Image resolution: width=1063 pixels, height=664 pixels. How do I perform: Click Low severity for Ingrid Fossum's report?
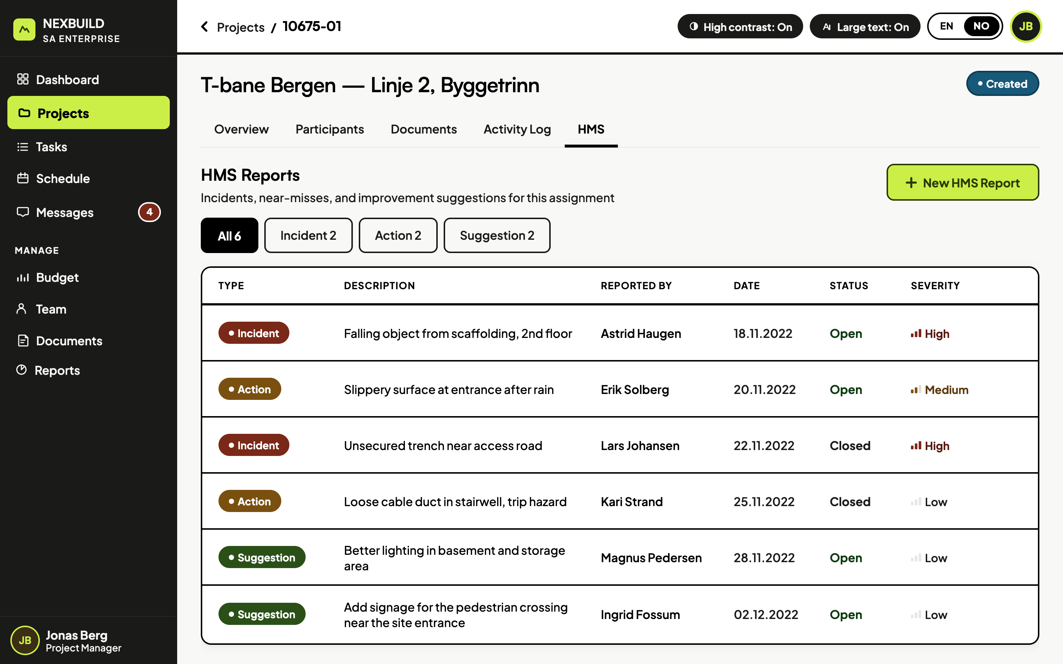pyautogui.click(x=929, y=614)
